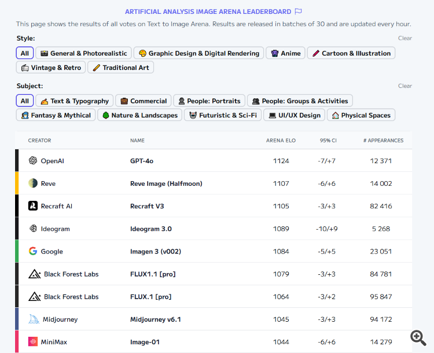Open the Artificial Analysis Image Arena Leaderboard title link
This screenshot has width=434, height=353.
tap(208, 12)
